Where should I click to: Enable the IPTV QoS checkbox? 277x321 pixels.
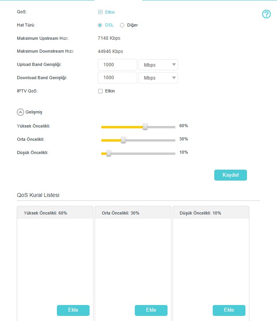click(x=100, y=91)
